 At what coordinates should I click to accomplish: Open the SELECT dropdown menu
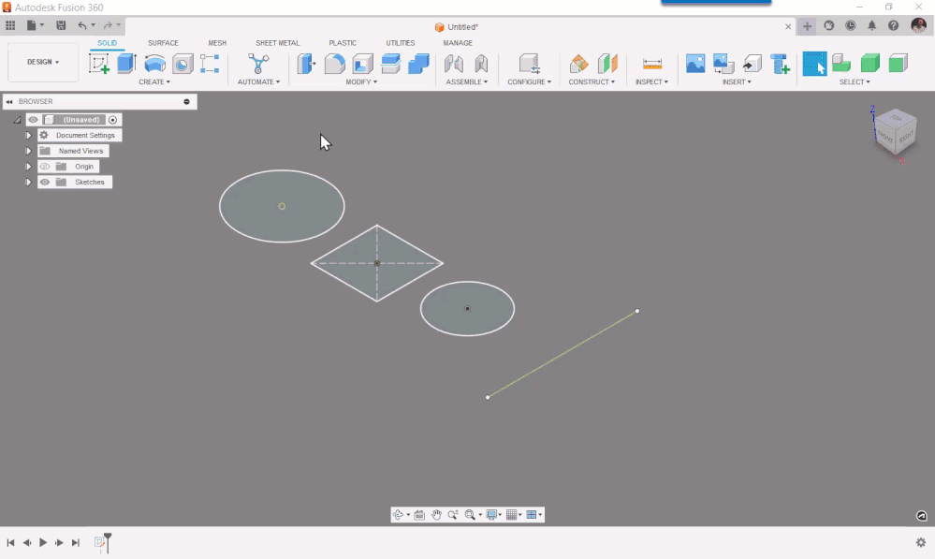click(x=855, y=81)
